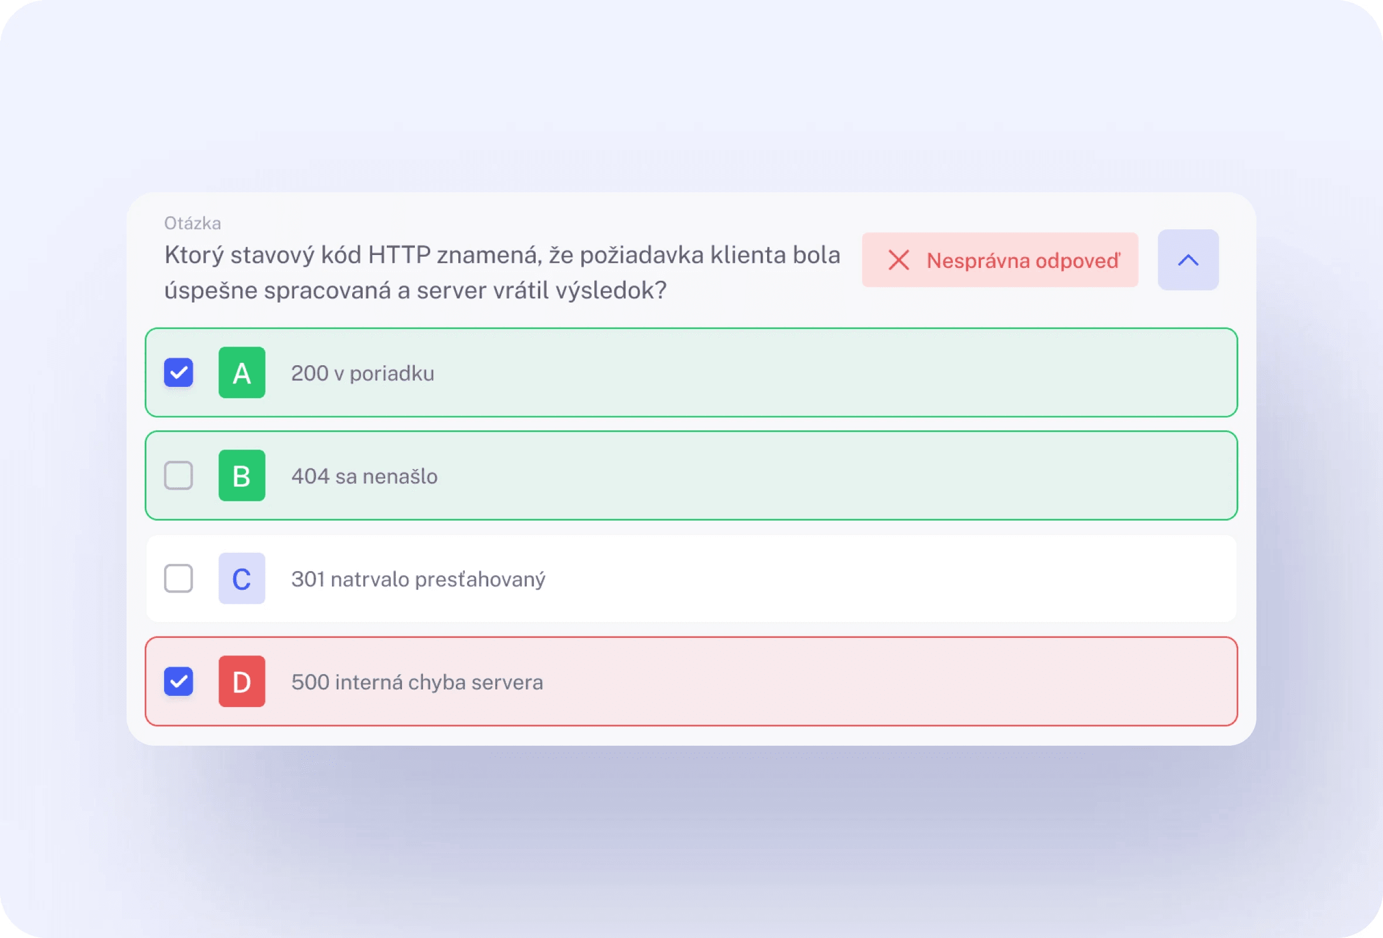Click the HTTP status code question text
This screenshot has width=1383, height=938.
(x=502, y=273)
